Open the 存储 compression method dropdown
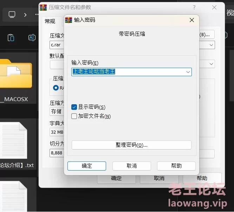 [x=57, y=111]
